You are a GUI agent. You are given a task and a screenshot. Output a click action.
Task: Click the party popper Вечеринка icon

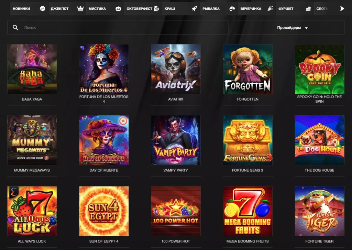pyautogui.click(x=270, y=9)
